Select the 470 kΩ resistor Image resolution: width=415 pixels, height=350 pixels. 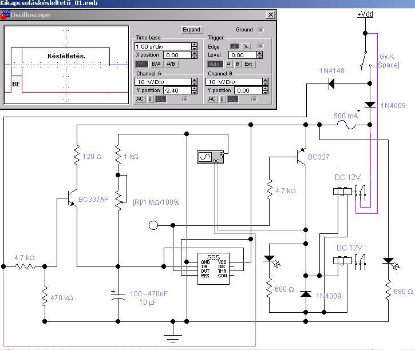(45, 297)
